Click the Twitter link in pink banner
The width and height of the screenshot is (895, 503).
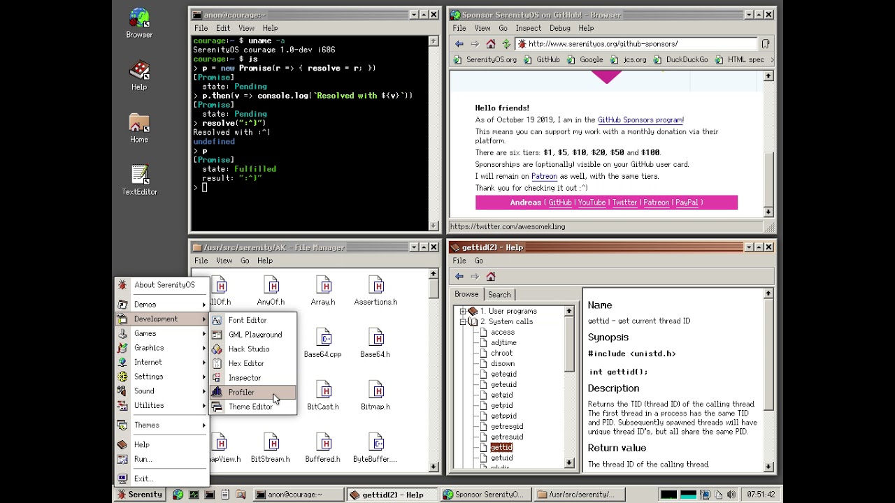point(624,203)
